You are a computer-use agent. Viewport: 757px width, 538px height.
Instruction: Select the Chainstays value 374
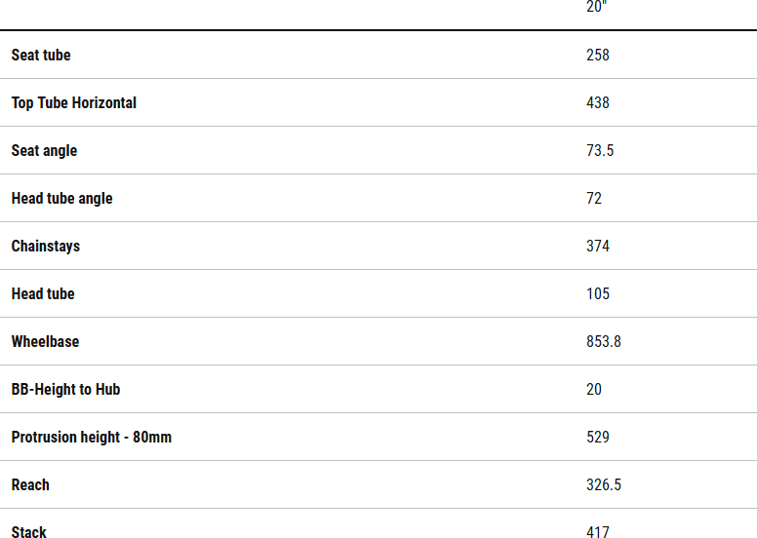click(598, 247)
